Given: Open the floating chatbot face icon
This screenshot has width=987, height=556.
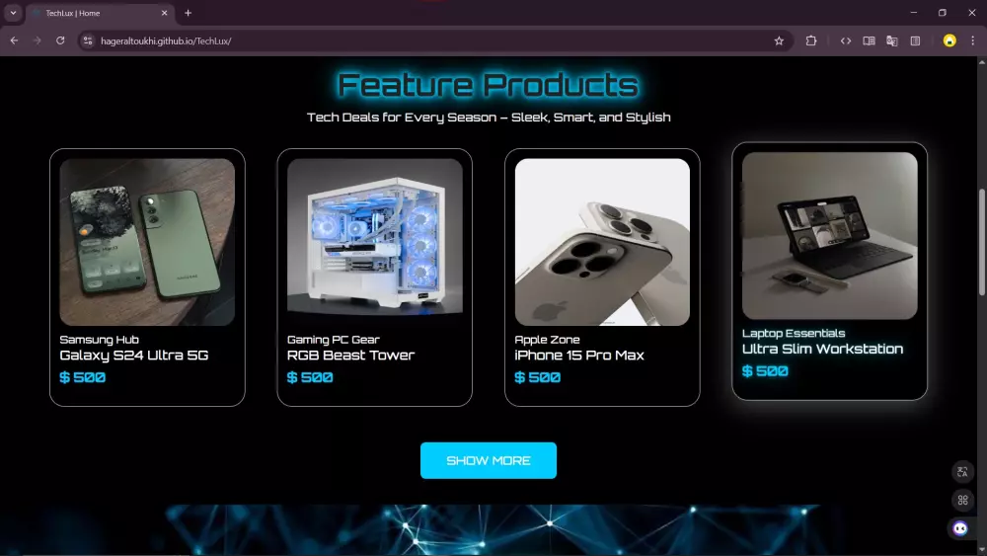Looking at the screenshot, I should pos(960,528).
